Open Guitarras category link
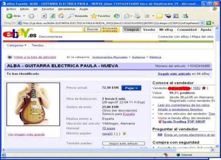The height and width of the screenshot is (160, 221). (138, 57)
